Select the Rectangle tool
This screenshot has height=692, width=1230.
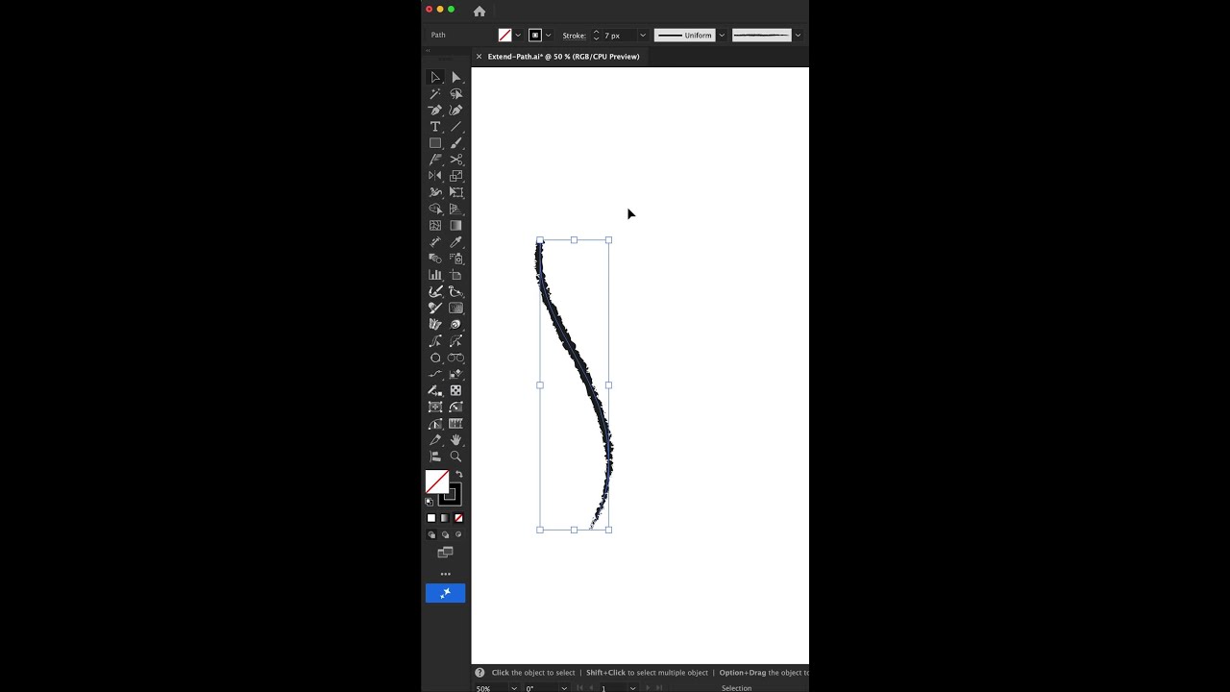tap(435, 143)
